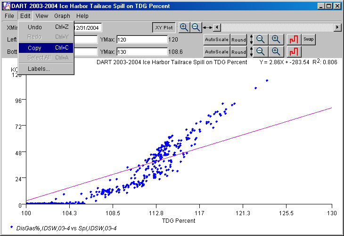Click the X-axis zoom out magnifier icon

point(196,27)
